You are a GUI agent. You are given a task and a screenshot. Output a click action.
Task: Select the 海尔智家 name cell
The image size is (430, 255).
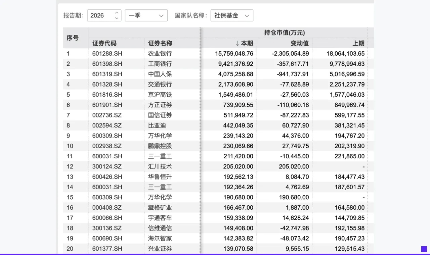tap(160, 238)
